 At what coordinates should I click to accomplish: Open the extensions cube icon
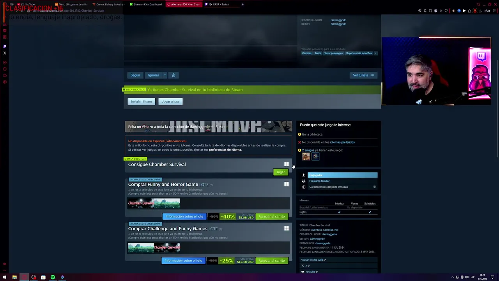pyautogui.click(x=469, y=11)
